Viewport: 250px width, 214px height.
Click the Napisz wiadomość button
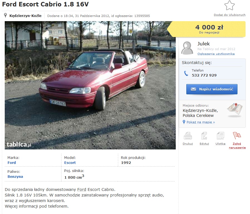212,89
